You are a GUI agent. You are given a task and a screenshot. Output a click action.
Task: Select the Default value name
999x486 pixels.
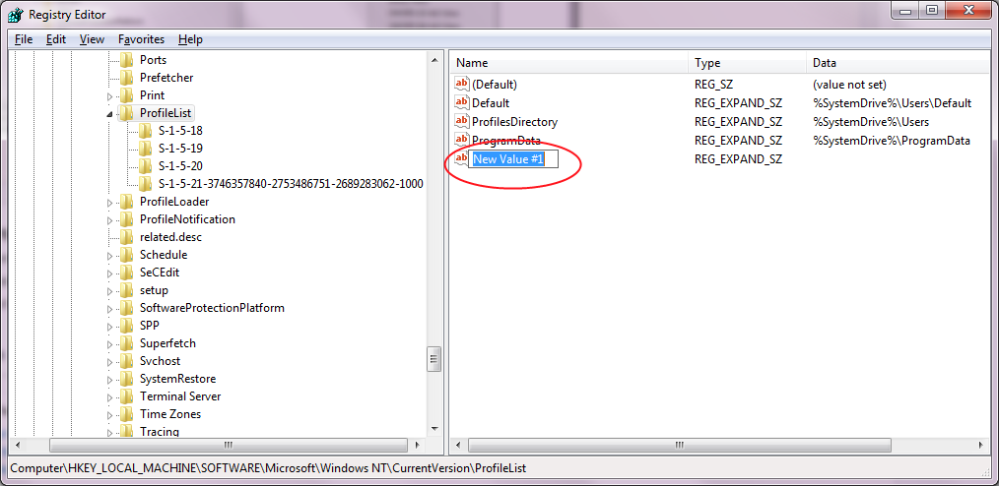click(x=491, y=103)
